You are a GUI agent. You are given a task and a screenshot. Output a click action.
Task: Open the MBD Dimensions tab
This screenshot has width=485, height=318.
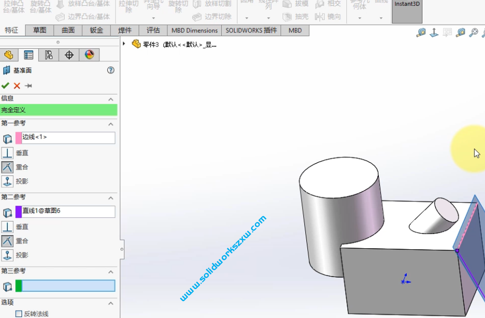(194, 30)
